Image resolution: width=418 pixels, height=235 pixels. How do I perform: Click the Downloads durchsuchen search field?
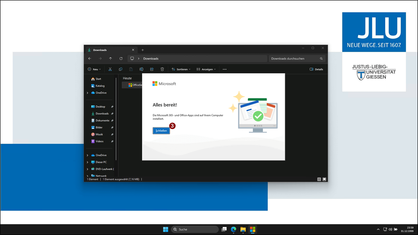tap(297, 59)
